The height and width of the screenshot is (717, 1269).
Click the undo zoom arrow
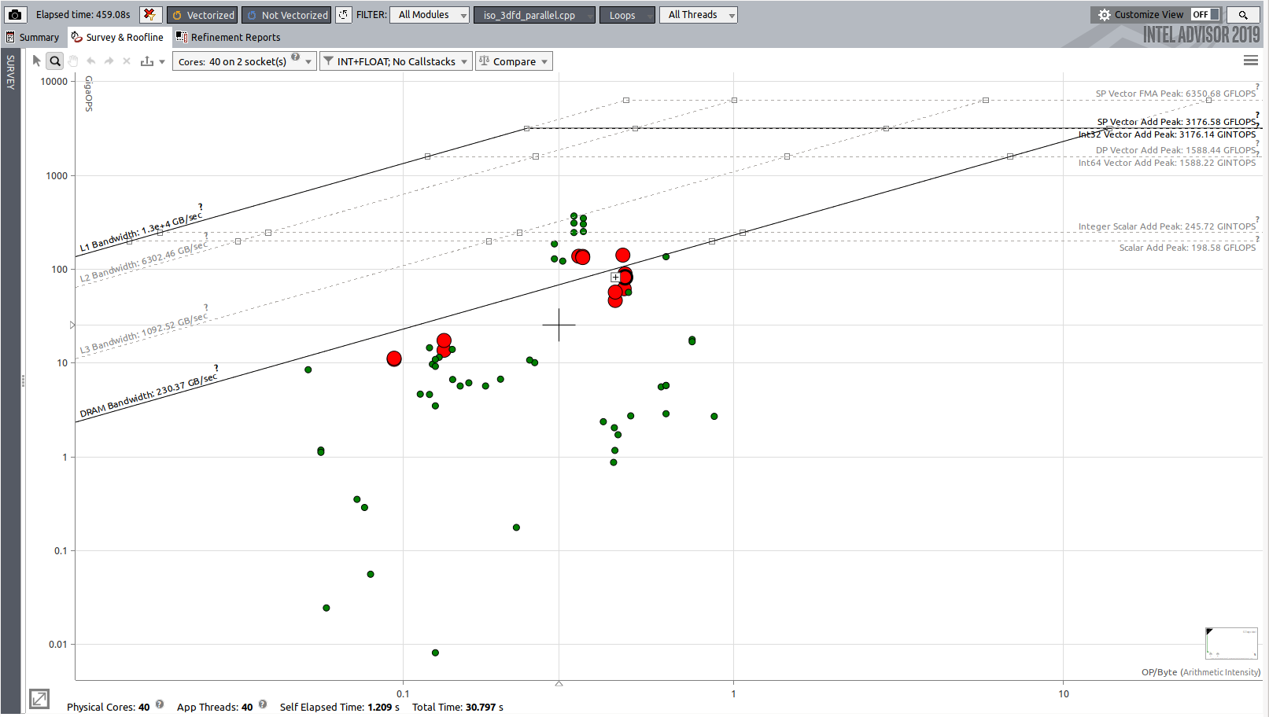point(91,61)
